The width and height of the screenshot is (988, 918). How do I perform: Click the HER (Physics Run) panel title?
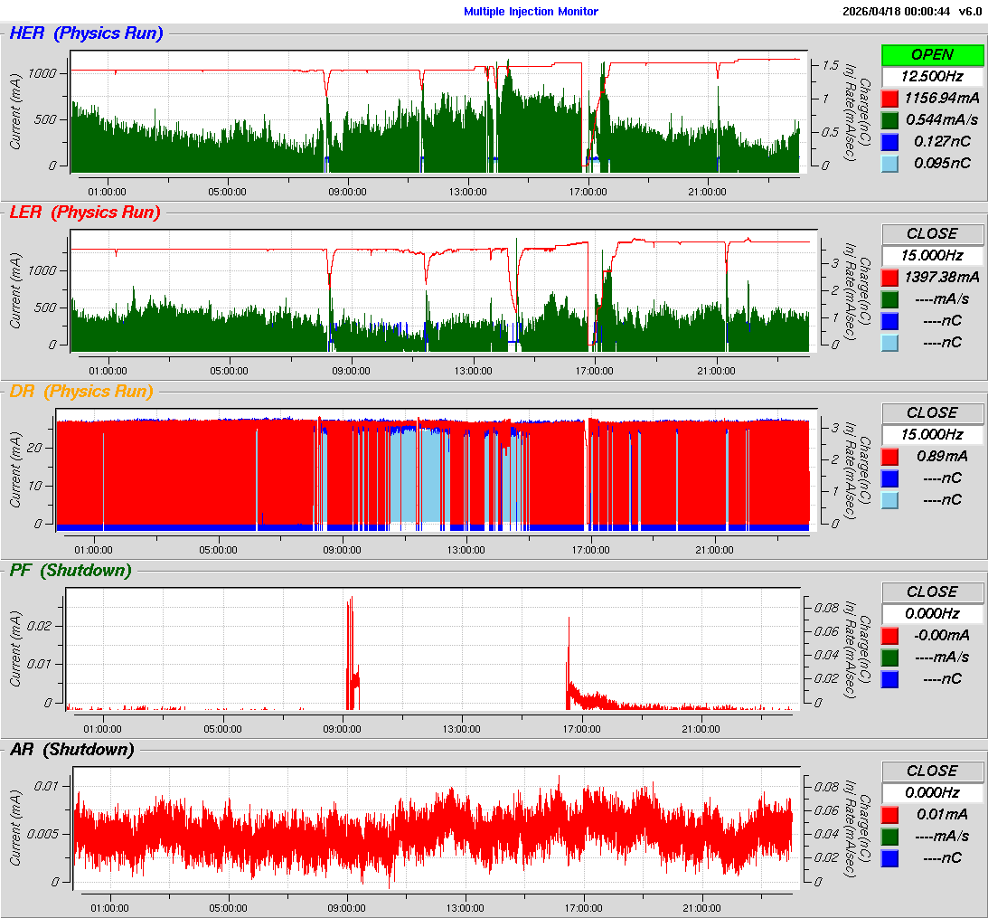pyautogui.click(x=86, y=34)
